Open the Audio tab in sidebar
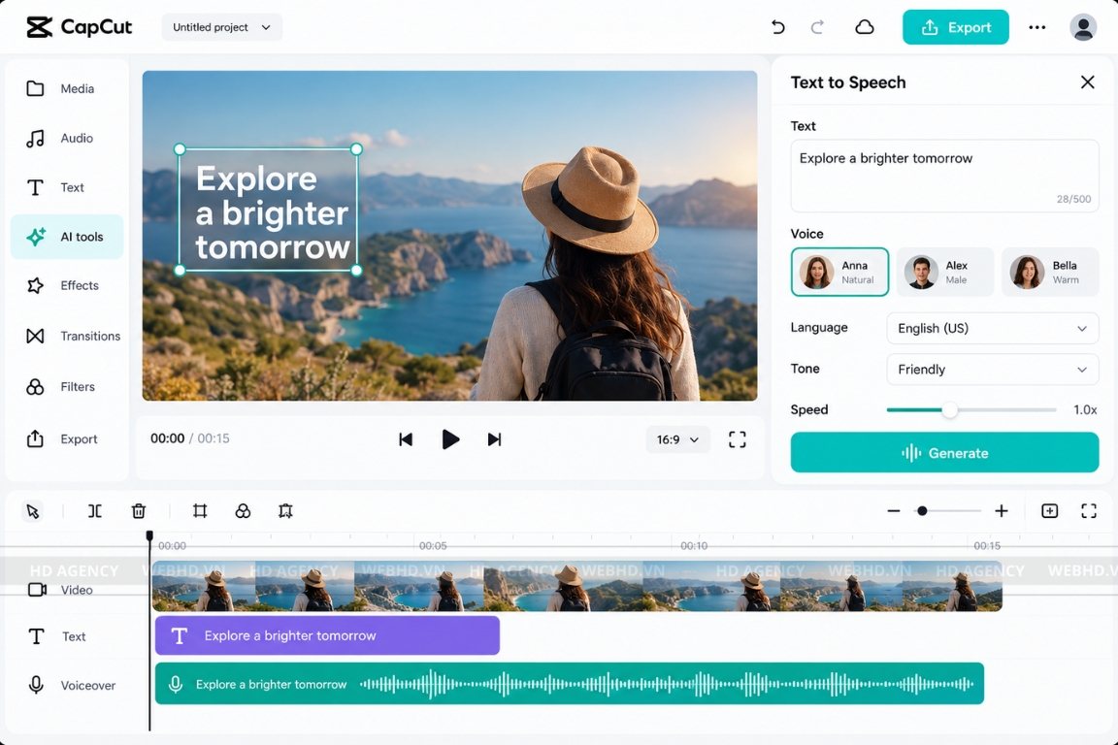Viewport: 1118px width, 745px height. 67,139
